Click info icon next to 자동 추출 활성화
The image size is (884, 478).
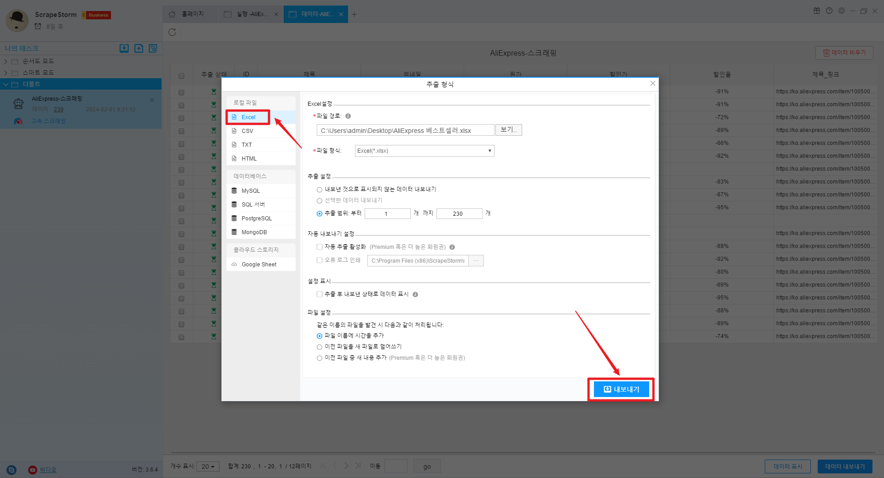click(x=452, y=247)
